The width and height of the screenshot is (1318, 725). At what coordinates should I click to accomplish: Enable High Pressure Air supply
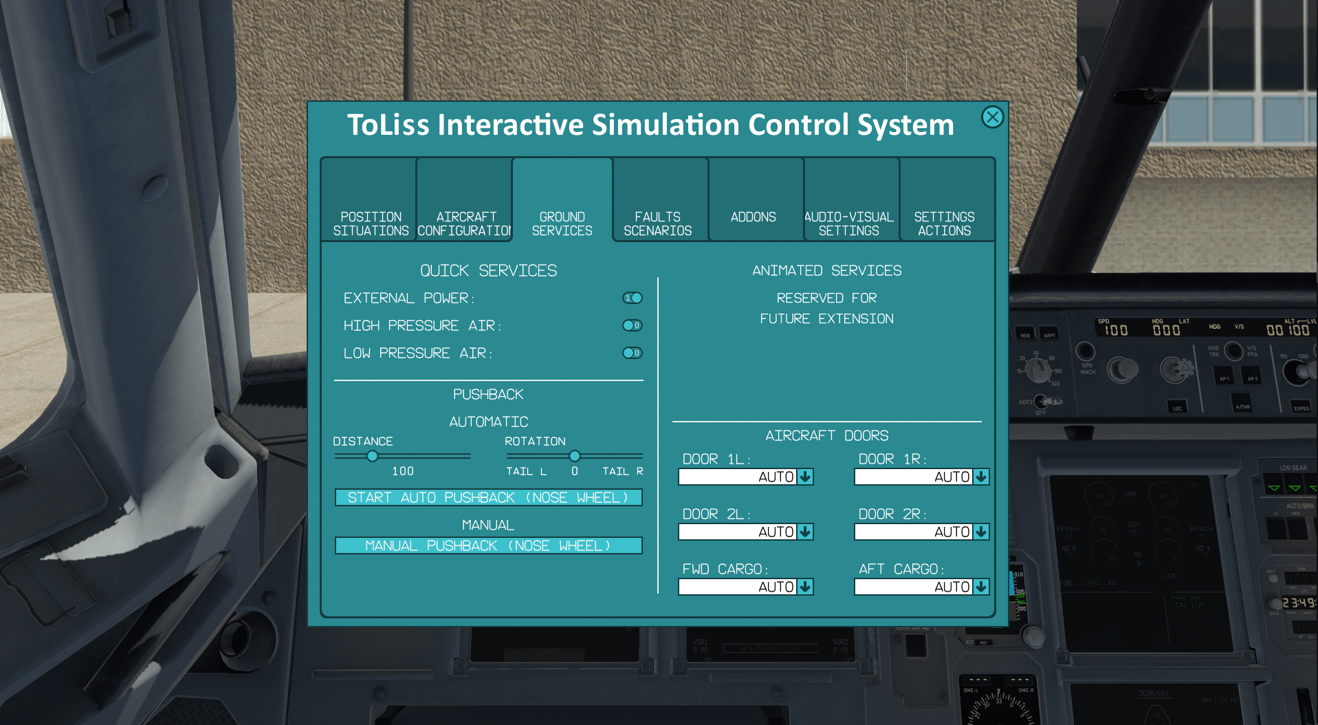pyautogui.click(x=632, y=325)
